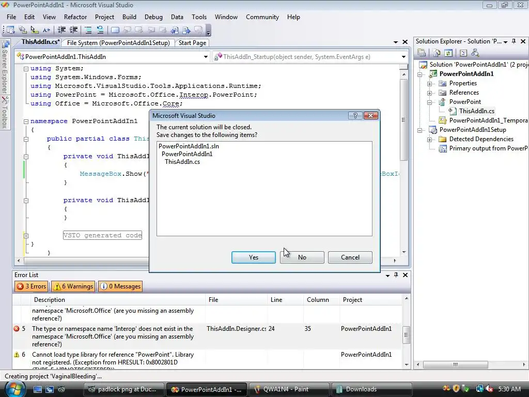Open the Refactor menu
The image size is (529, 397).
[x=75, y=17]
